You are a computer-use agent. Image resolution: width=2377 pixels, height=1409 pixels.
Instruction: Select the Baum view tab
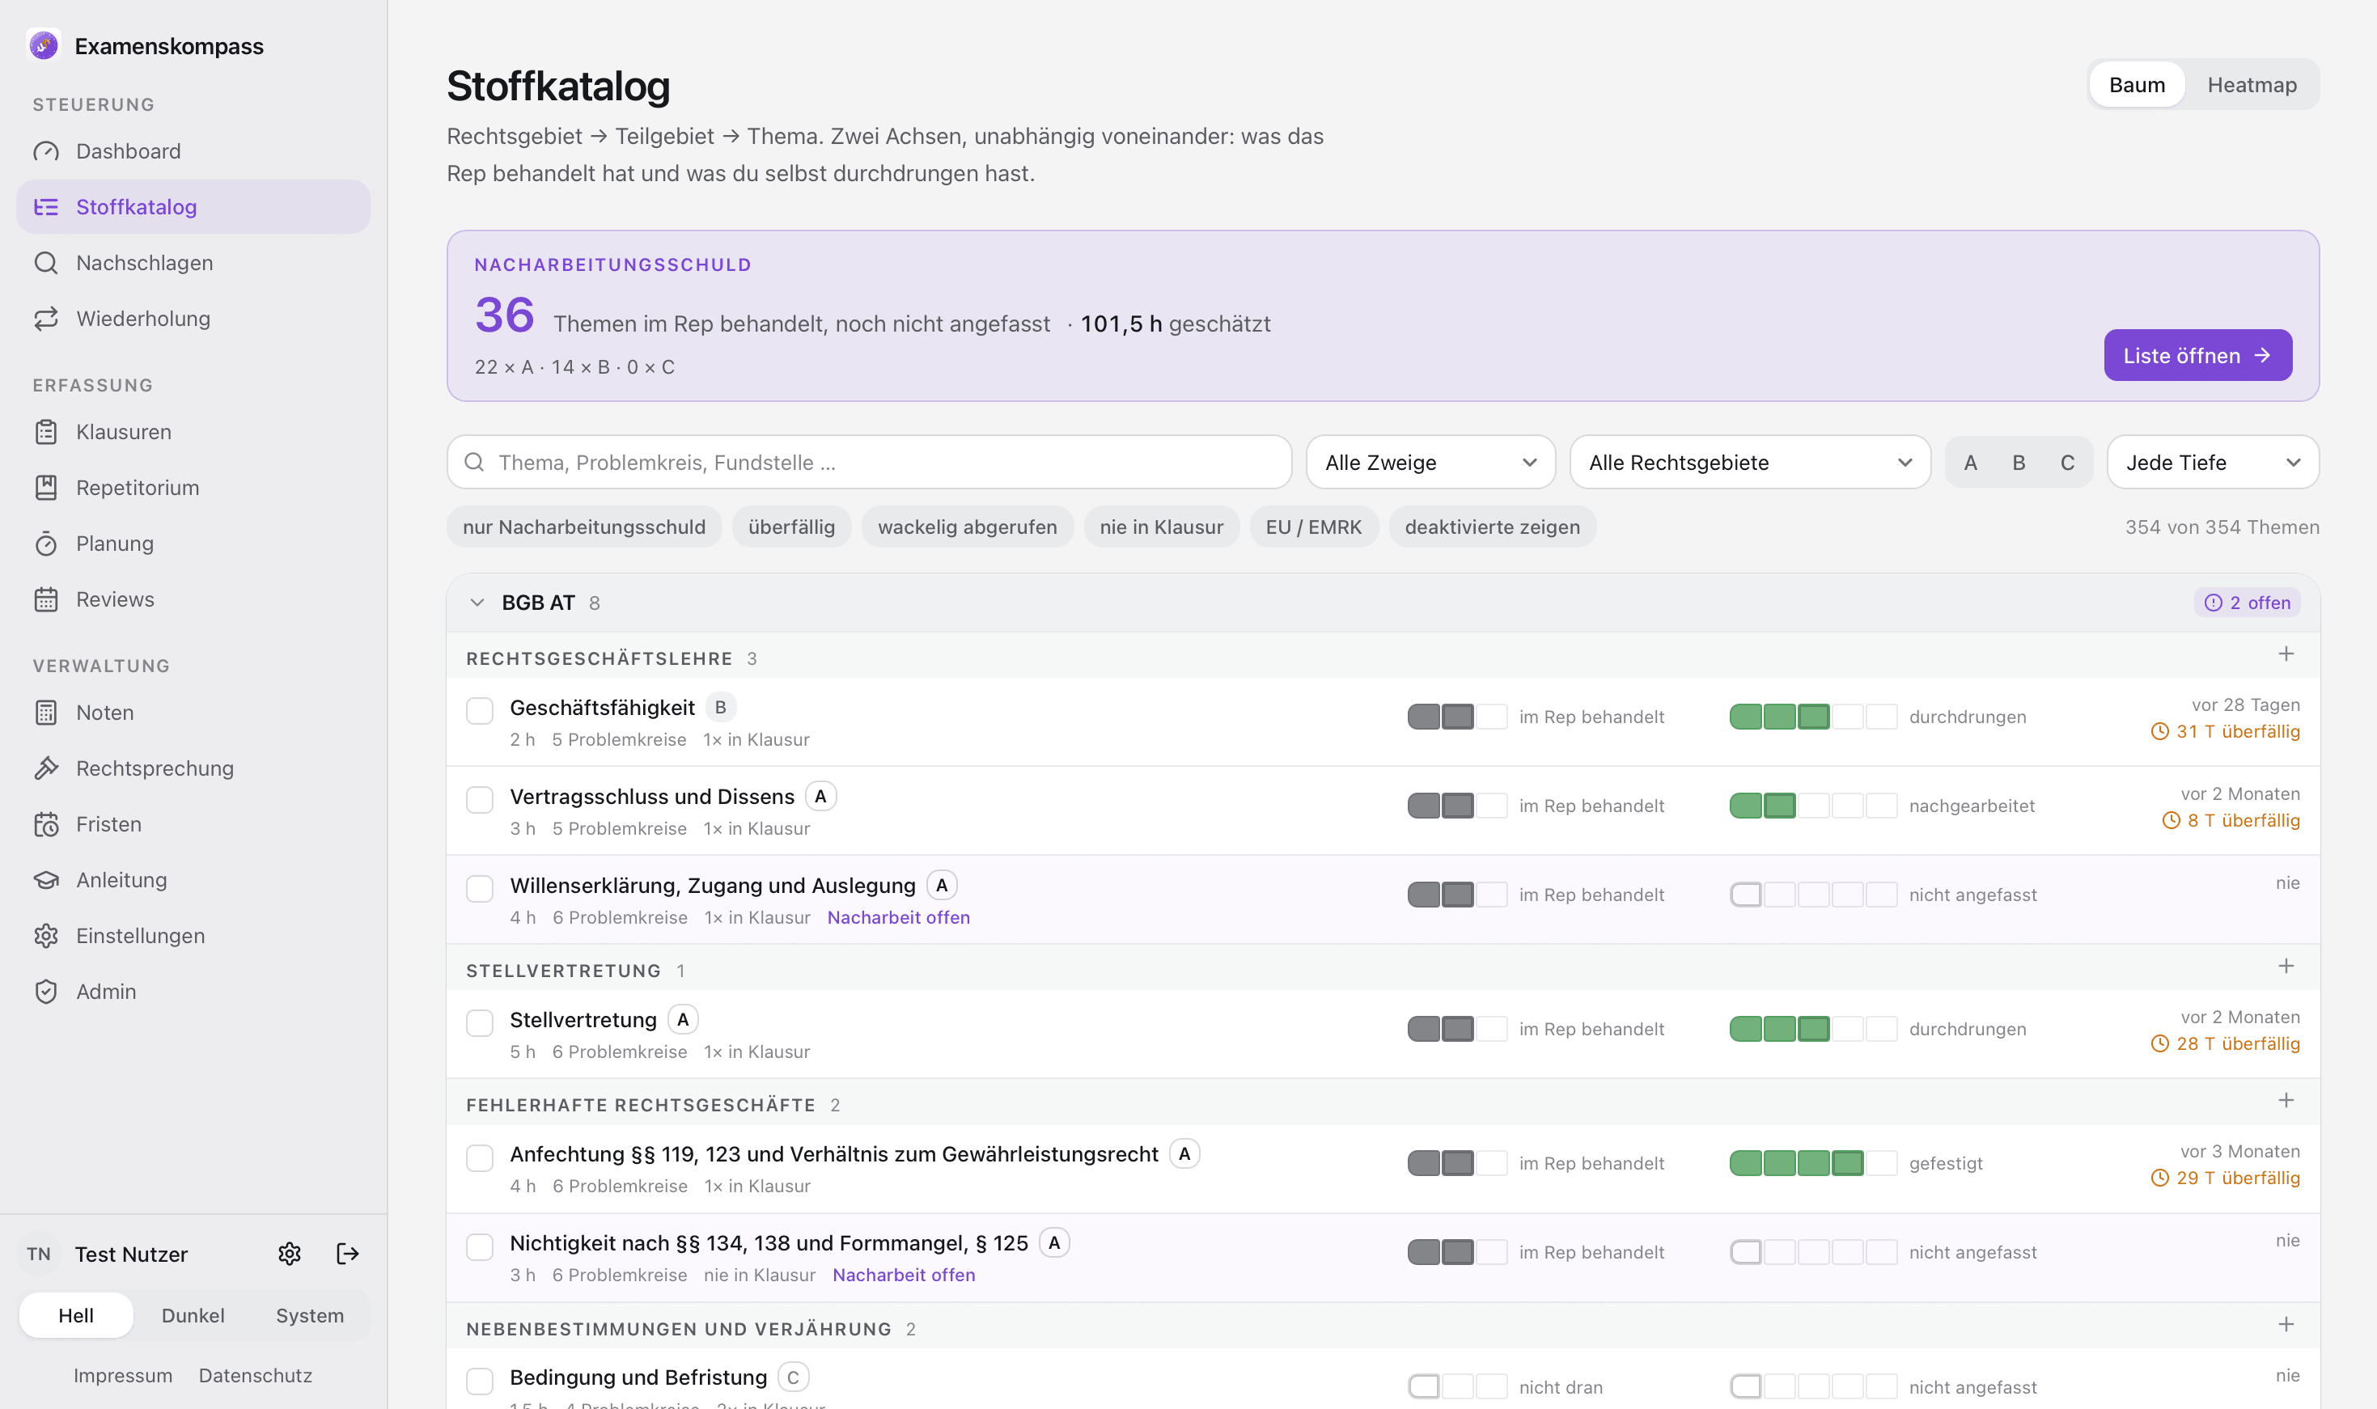click(2137, 84)
